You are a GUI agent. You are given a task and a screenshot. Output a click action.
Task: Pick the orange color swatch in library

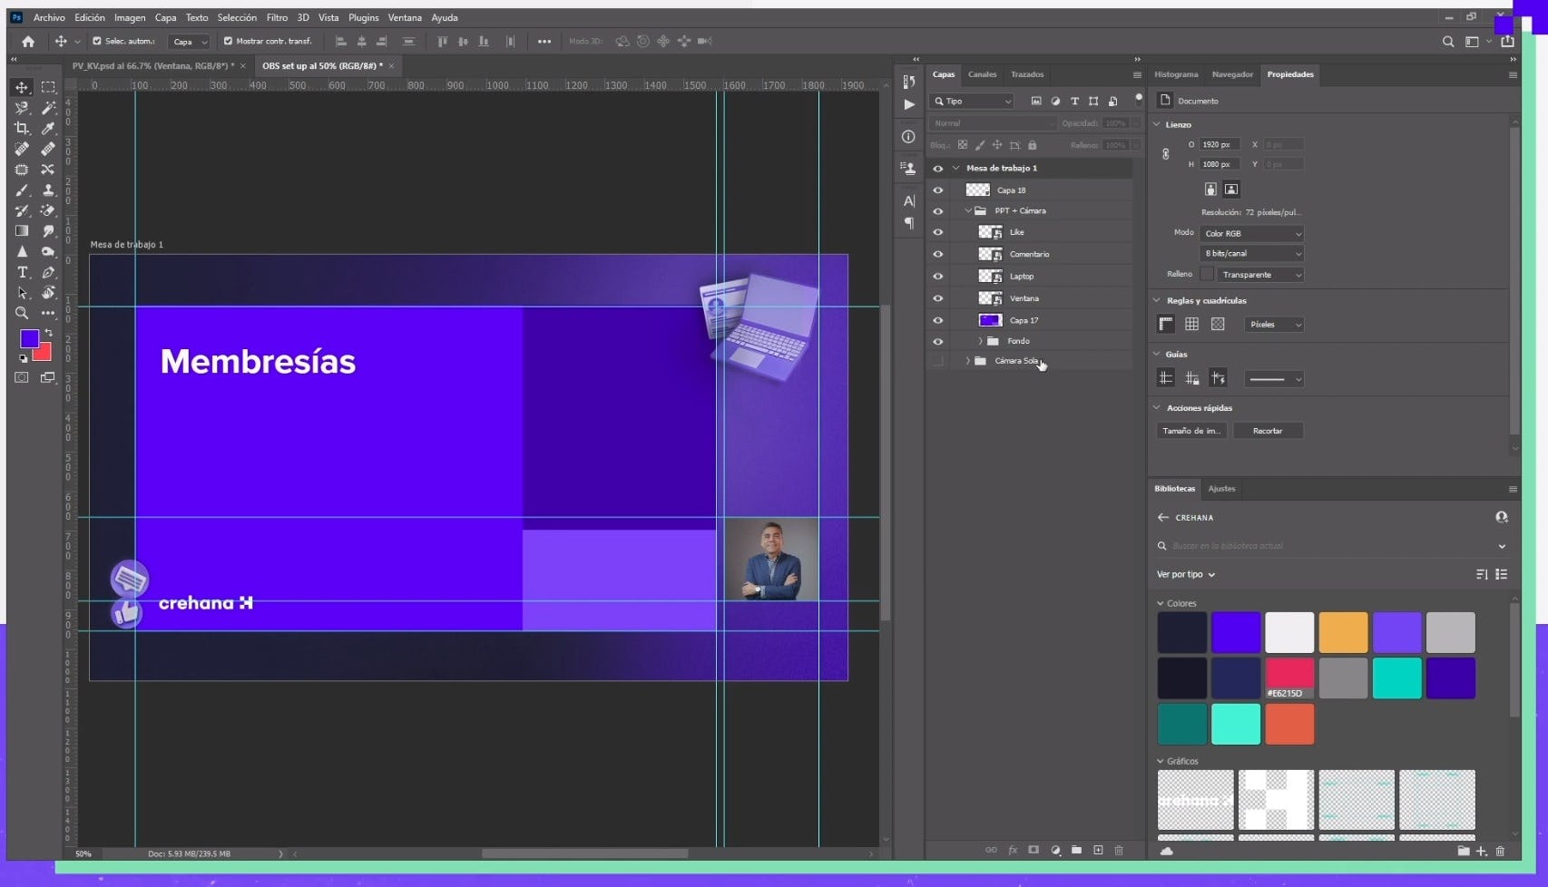(1343, 632)
